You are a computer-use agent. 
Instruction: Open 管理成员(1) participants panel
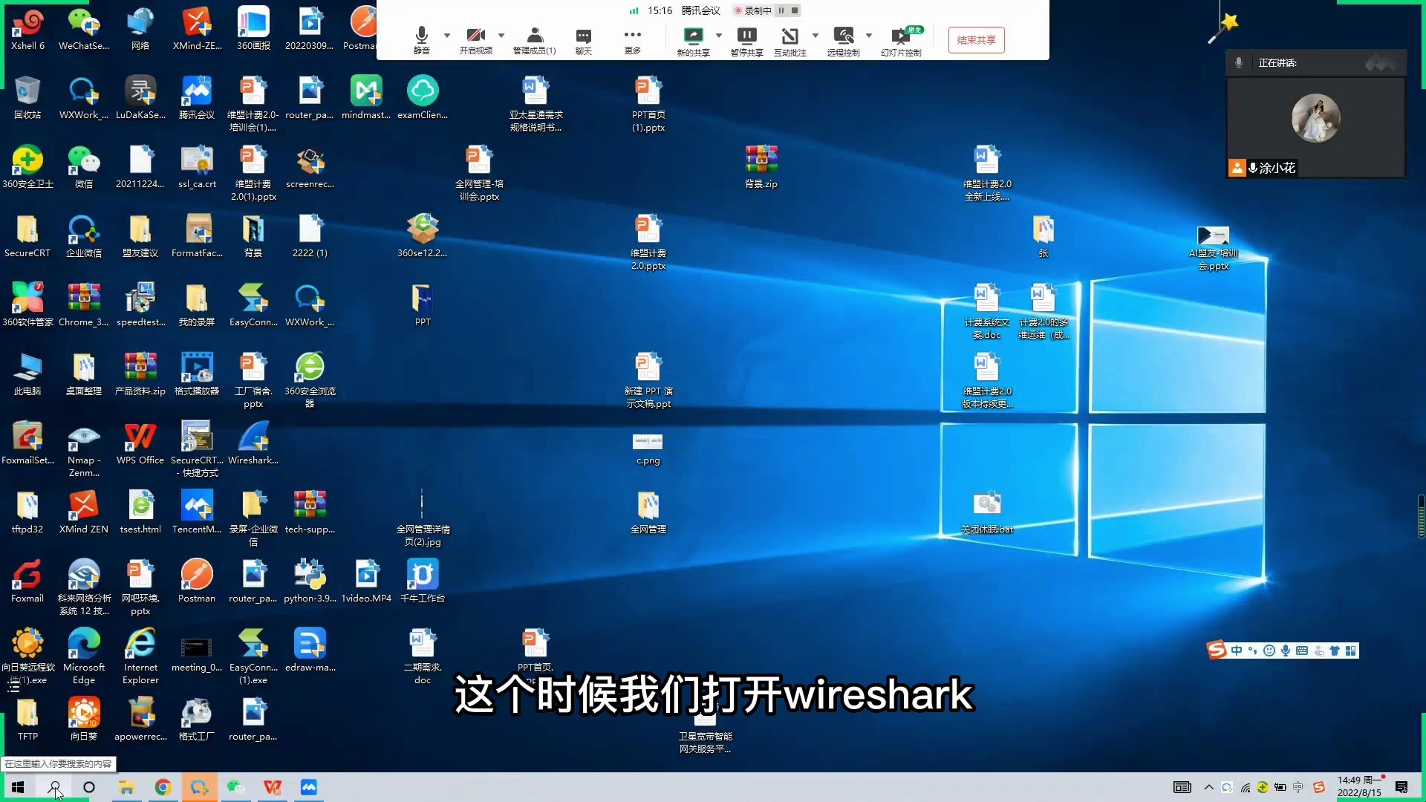pyautogui.click(x=534, y=40)
